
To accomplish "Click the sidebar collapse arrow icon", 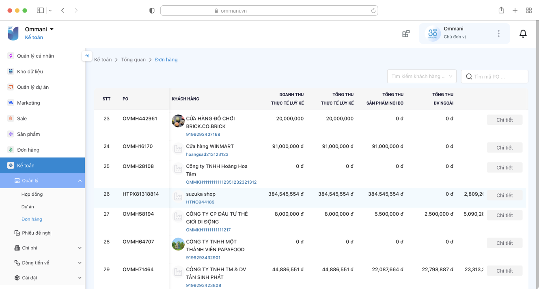I will pos(87,56).
